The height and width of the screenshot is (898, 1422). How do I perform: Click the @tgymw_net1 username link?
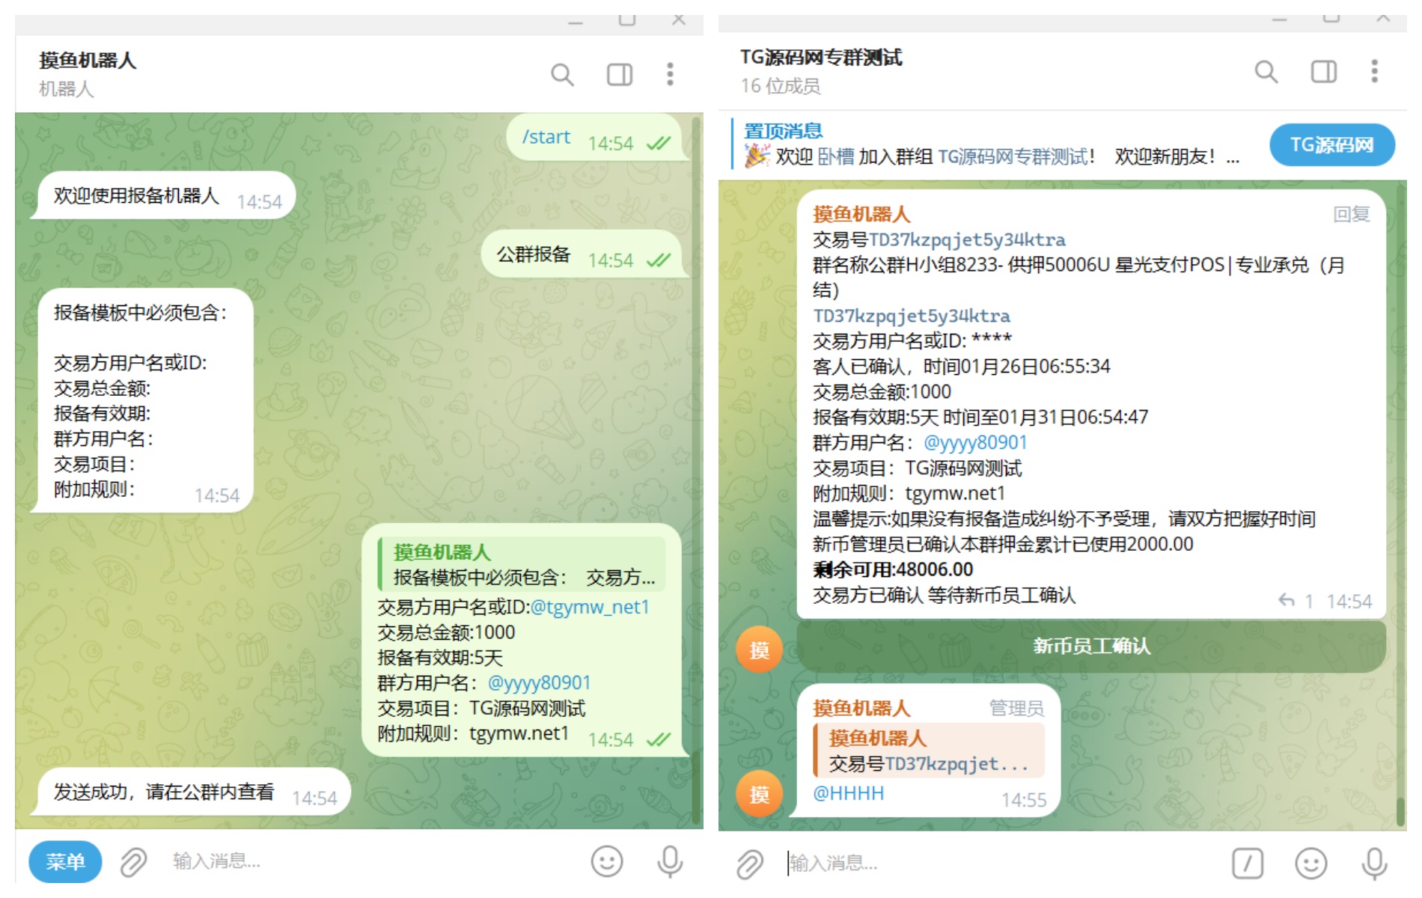pos(591,607)
